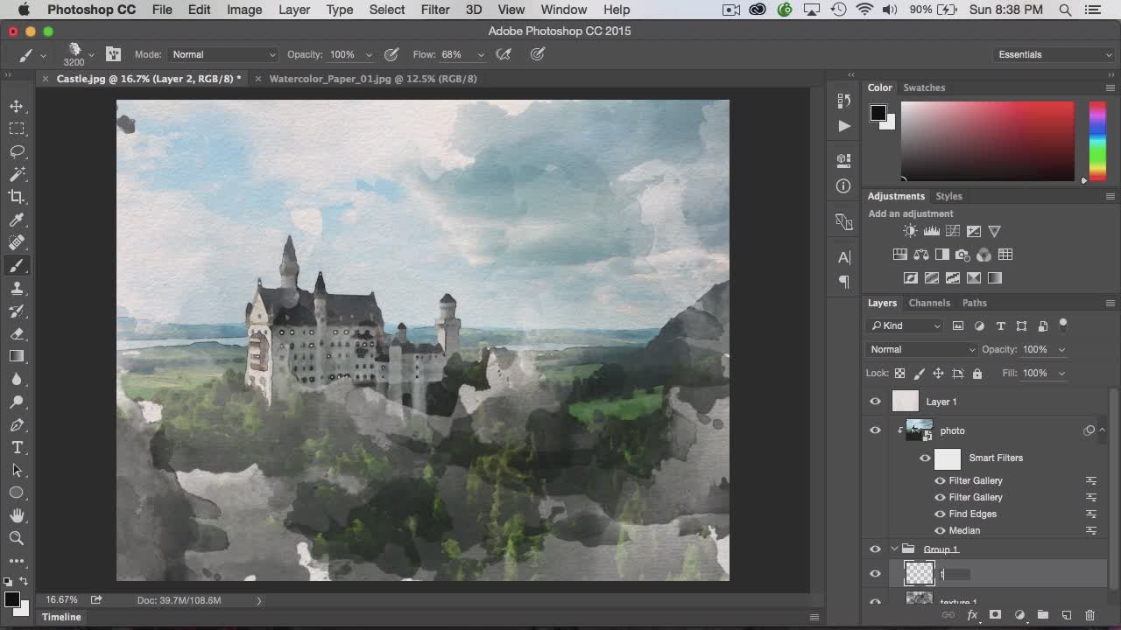Click the hue spectrum slider
This screenshot has height=630, width=1121.
(x=1097, y=141)
